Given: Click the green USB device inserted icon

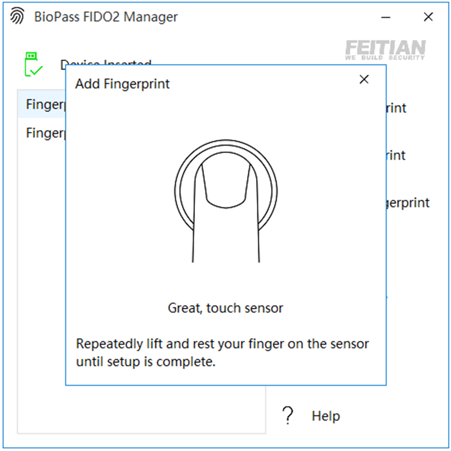Looking at the screenshot, I should coord(33,64).
